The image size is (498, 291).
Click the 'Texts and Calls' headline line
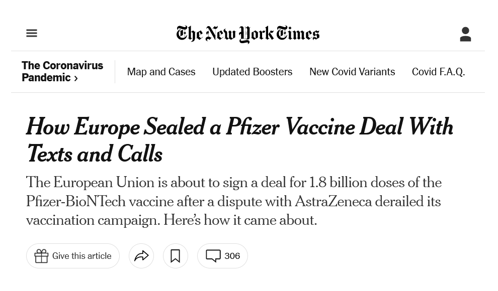pyautogui.click(x=95, y=154)
